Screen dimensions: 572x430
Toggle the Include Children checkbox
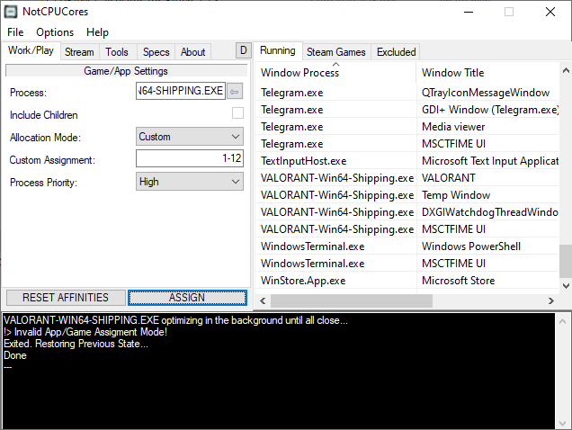pos(237,113)
